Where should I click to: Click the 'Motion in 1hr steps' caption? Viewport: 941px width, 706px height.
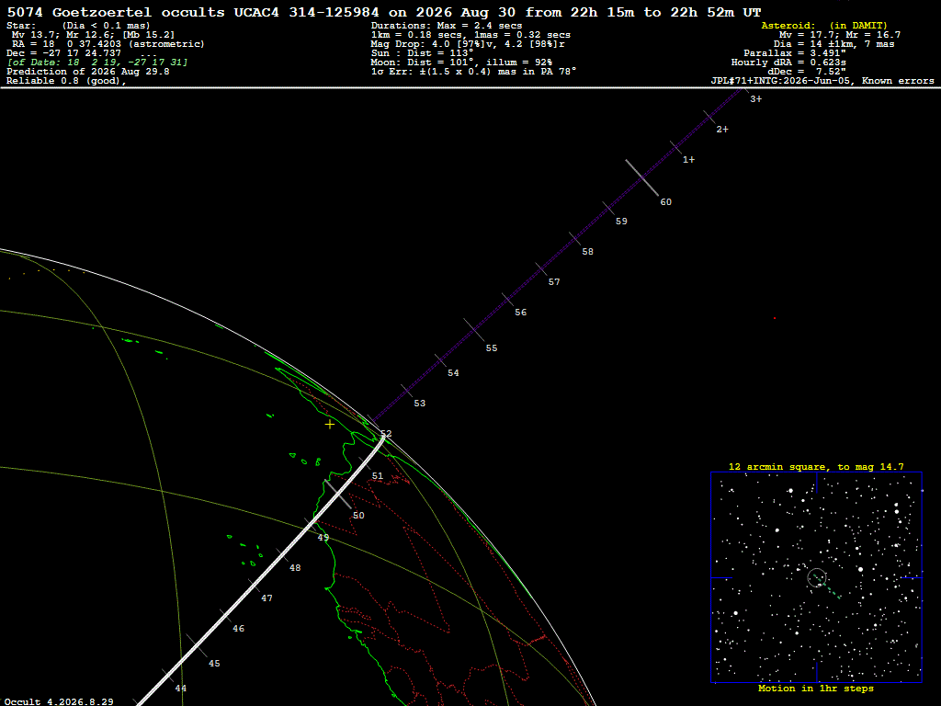click(816, 688)
